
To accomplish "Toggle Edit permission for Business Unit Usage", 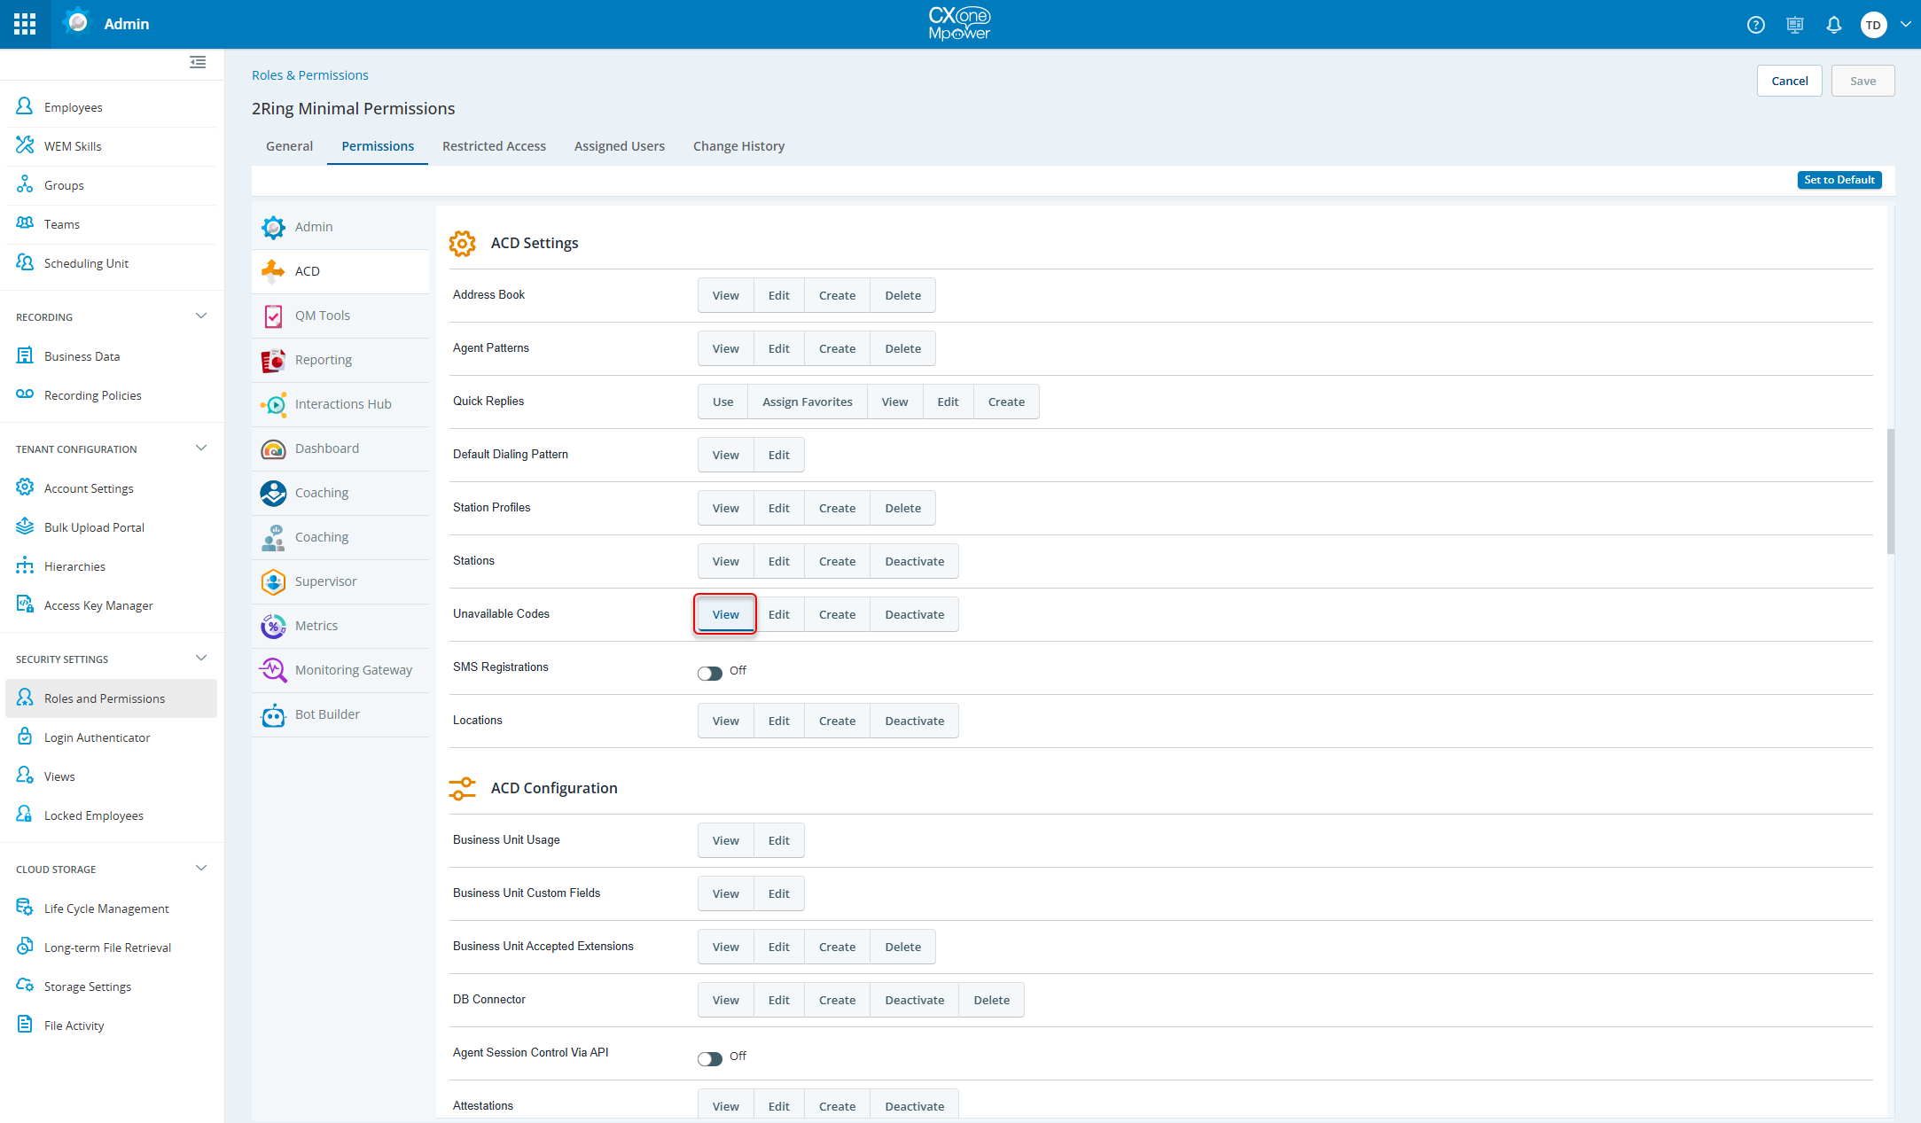I will 778,840.
